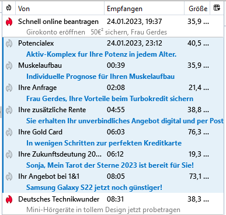Click size value 40,5 of Potencialex
This screenshot has width=226, height=215.
pyautogui.click(x=198, y=43)
